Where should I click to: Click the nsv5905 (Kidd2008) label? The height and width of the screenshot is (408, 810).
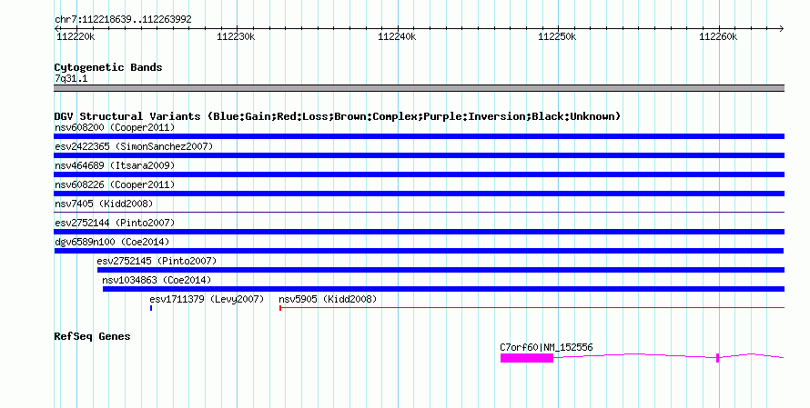pos(328,299)
